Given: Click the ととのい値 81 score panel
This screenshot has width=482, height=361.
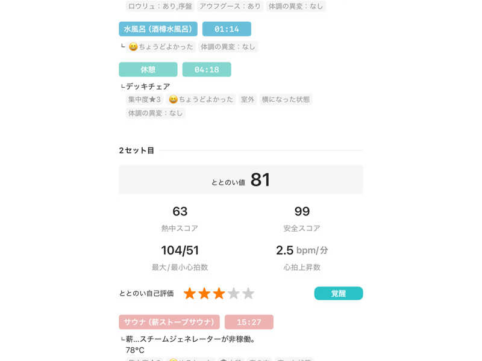Looking at the screenshot, I should (x=241, y=180).
